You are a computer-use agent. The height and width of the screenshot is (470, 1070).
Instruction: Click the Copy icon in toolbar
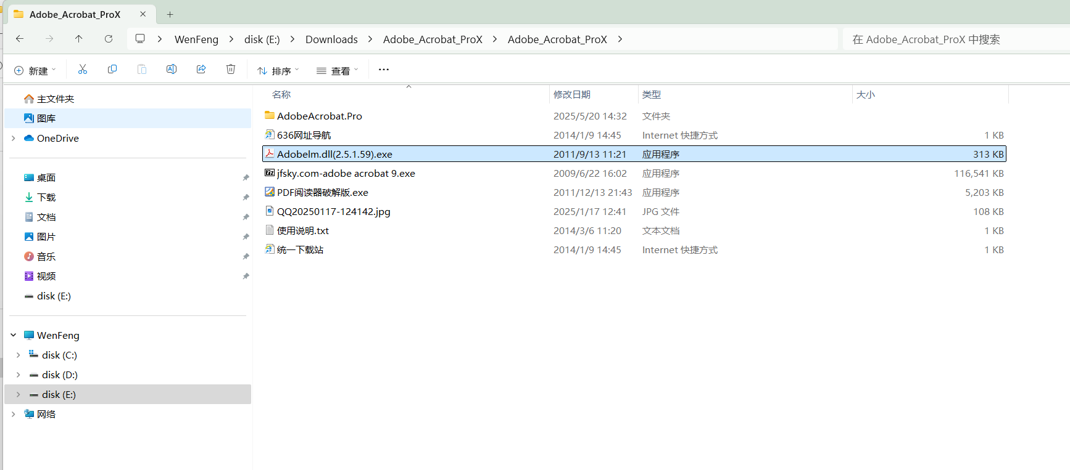point(112,70)
